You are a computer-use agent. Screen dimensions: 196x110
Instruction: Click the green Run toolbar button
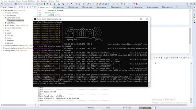coord(55,4)
